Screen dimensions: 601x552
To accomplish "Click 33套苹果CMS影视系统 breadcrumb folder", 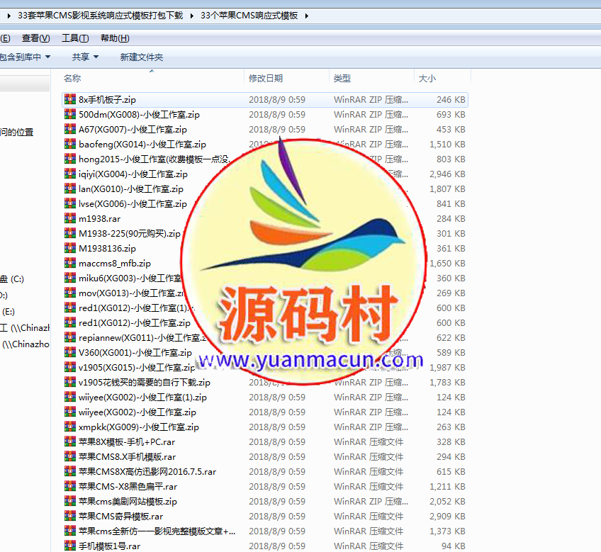I will (x=99, y=16).
